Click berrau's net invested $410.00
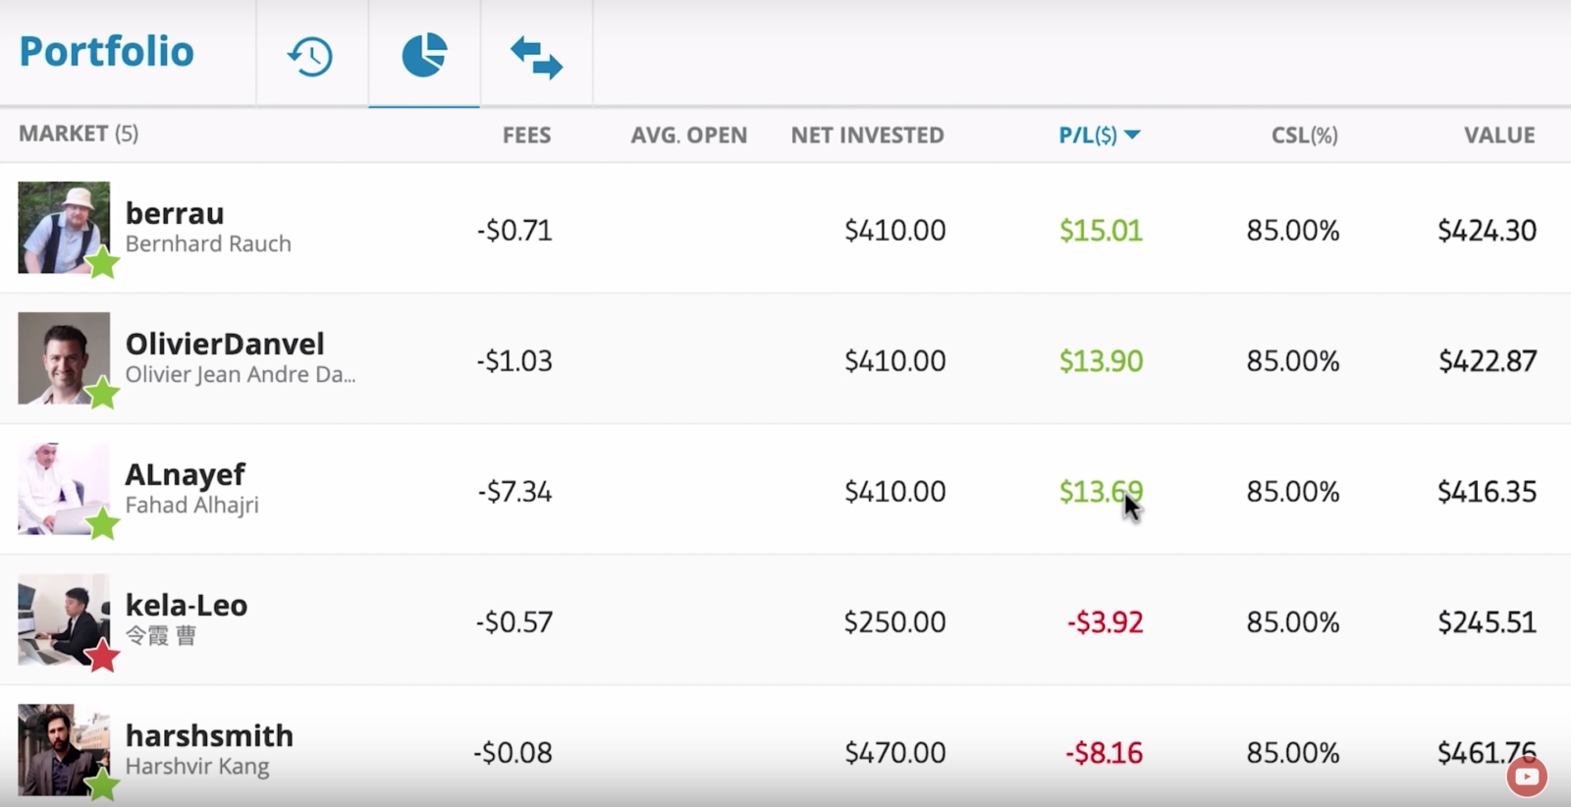The height and width of the screenshot is (807, 1571). tap(895, 231)
